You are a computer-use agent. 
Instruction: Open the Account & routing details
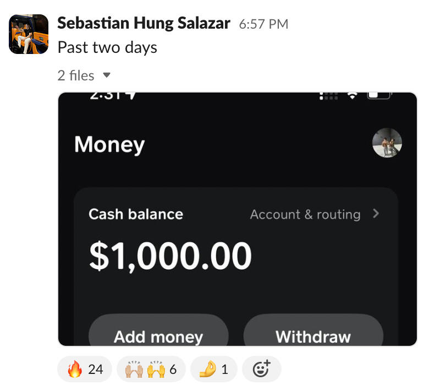(x=305, y=214)
